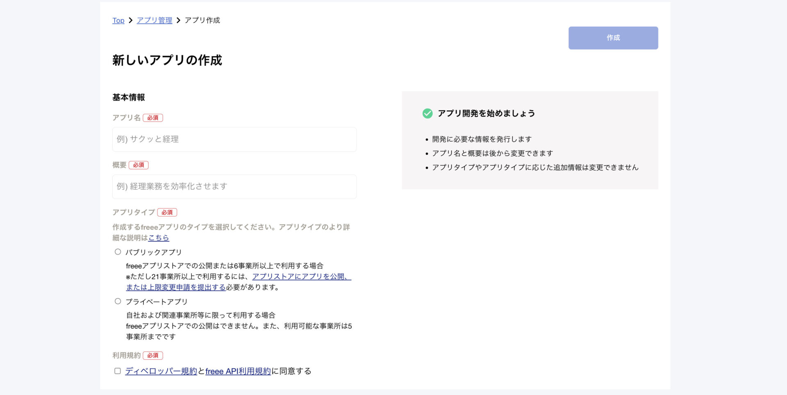Click 必須 badge next to アプリタイプ

coord(167,212)
